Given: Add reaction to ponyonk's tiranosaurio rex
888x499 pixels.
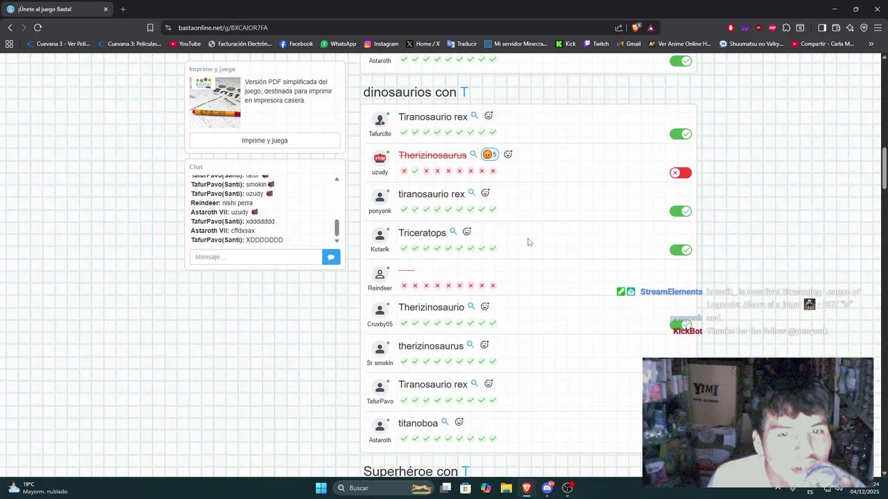Looking at the screenshot, I should pyautogui.click(x=486, y=193).
